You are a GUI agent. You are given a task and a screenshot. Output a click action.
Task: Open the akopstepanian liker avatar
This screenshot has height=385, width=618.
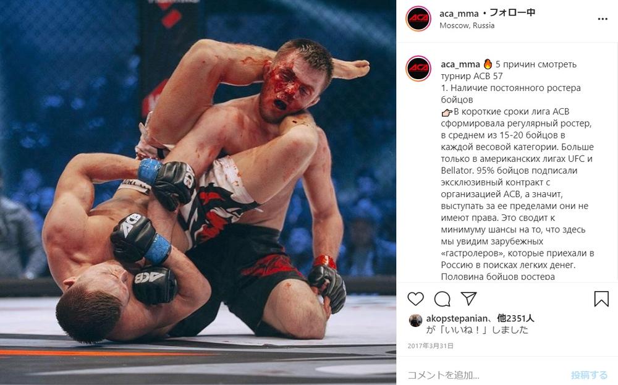(x=415, y=320)
